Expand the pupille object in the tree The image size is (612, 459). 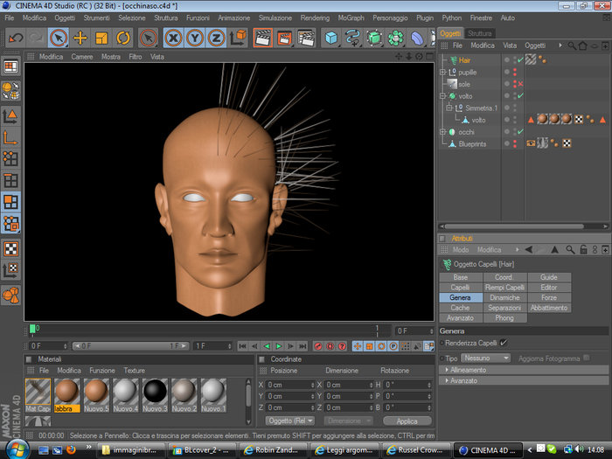point(443,72)
